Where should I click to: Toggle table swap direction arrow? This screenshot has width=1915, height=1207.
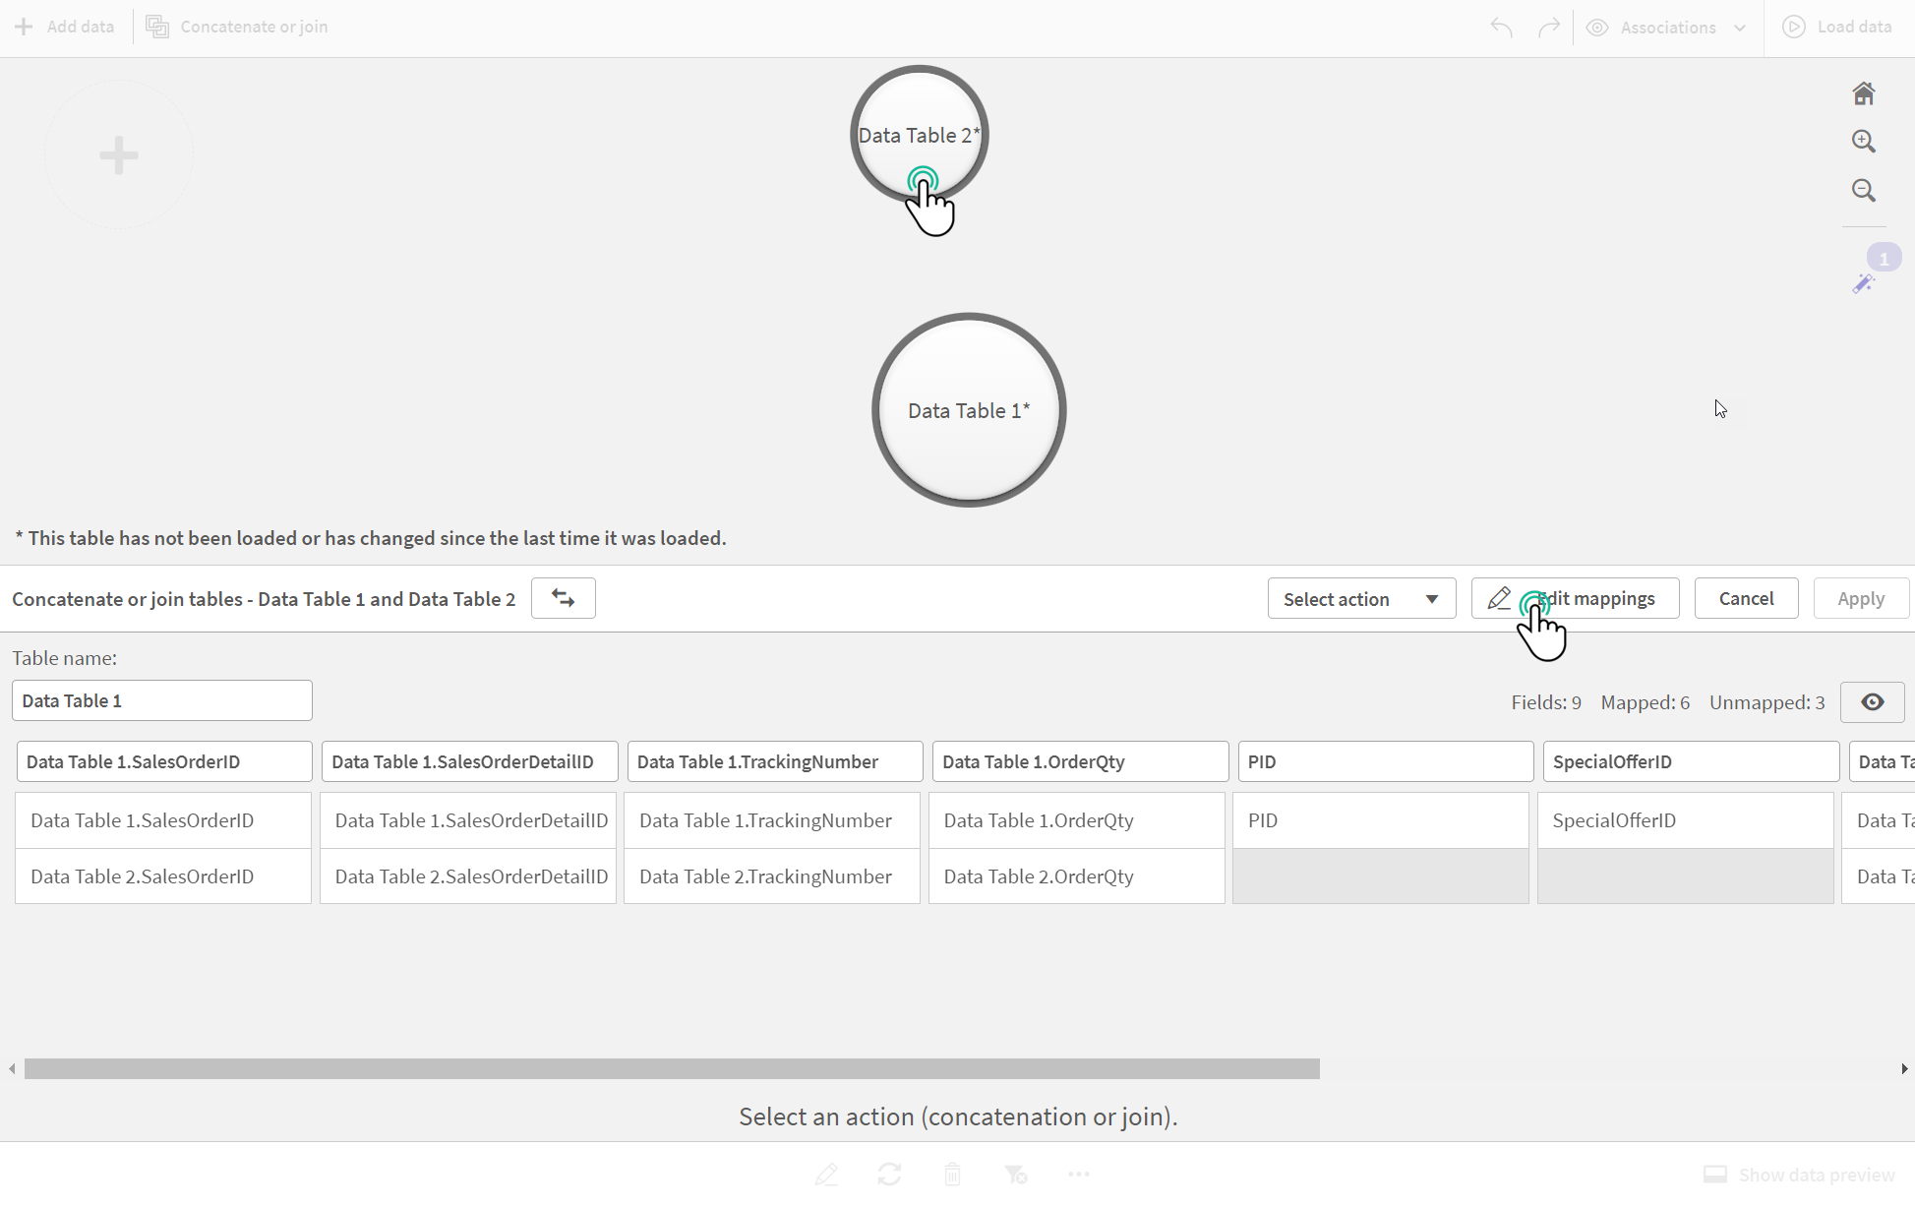point(562,598)
